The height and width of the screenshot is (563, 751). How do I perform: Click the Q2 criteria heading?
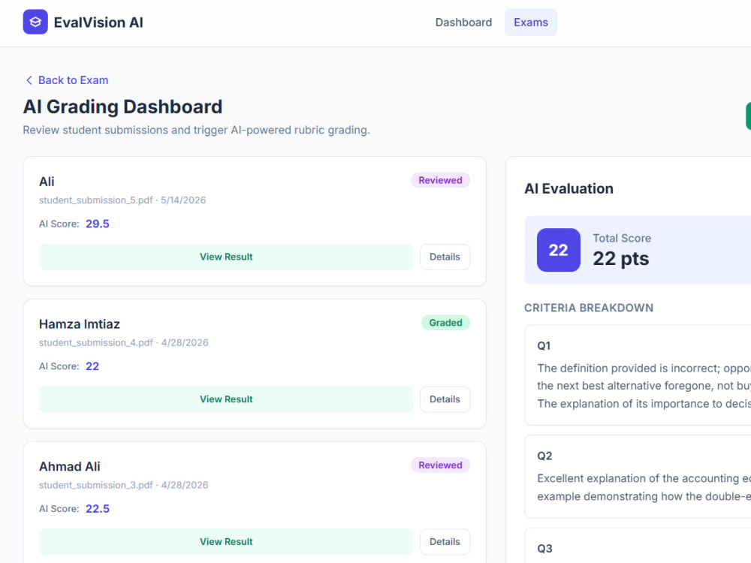tap(544, 456)
